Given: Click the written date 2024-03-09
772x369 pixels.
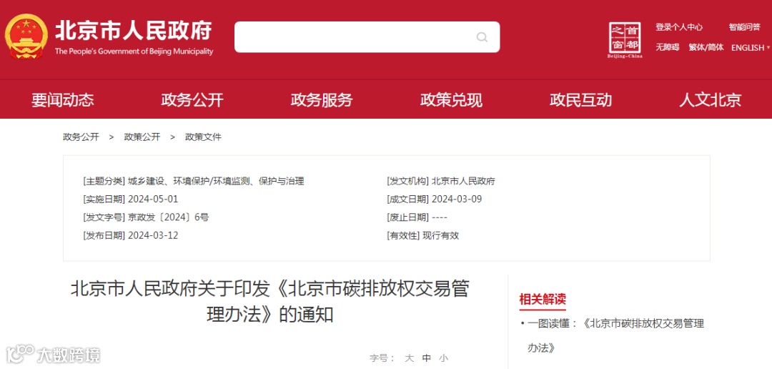Looking at the screenshot, I should 456,200.
